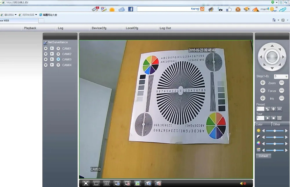This screenshot has height=187, width=290.
Task: Move PTZ camera up-right
Action: [x=280, y=49]
